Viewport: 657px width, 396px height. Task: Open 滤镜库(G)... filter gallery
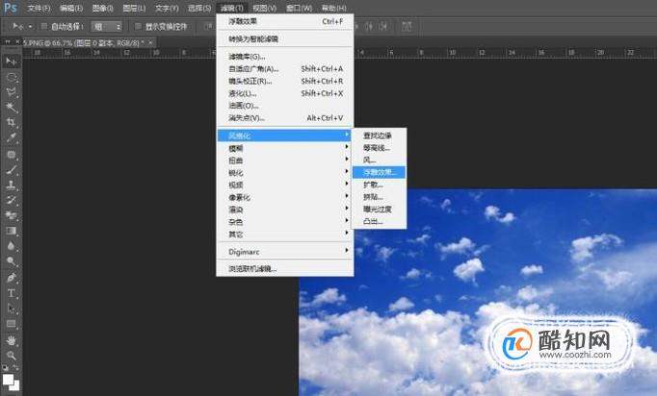(x=285, y=57)
